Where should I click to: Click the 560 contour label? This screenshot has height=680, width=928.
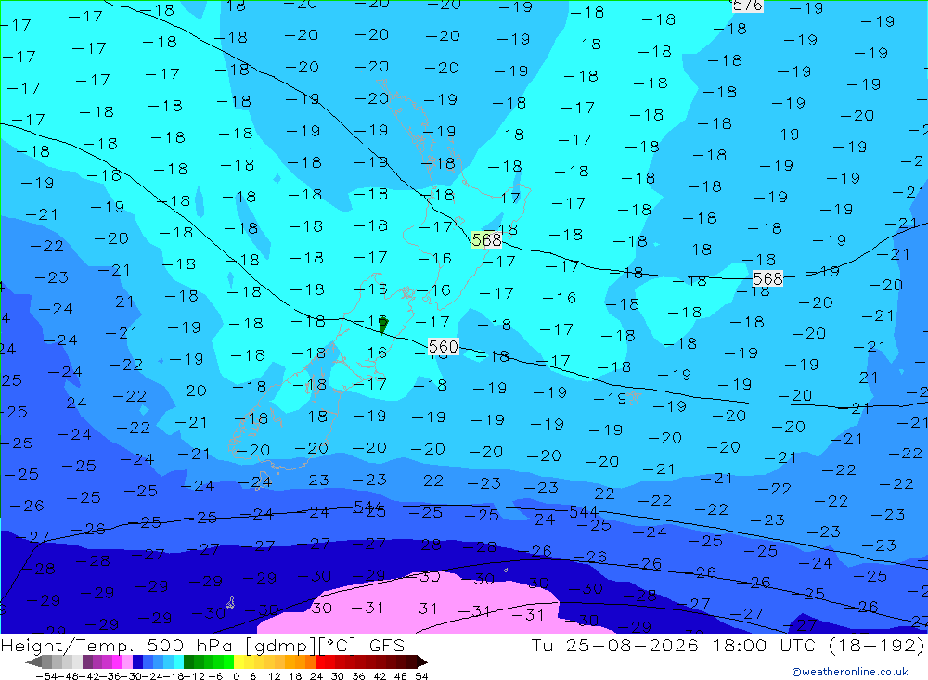tap(444, 346)
